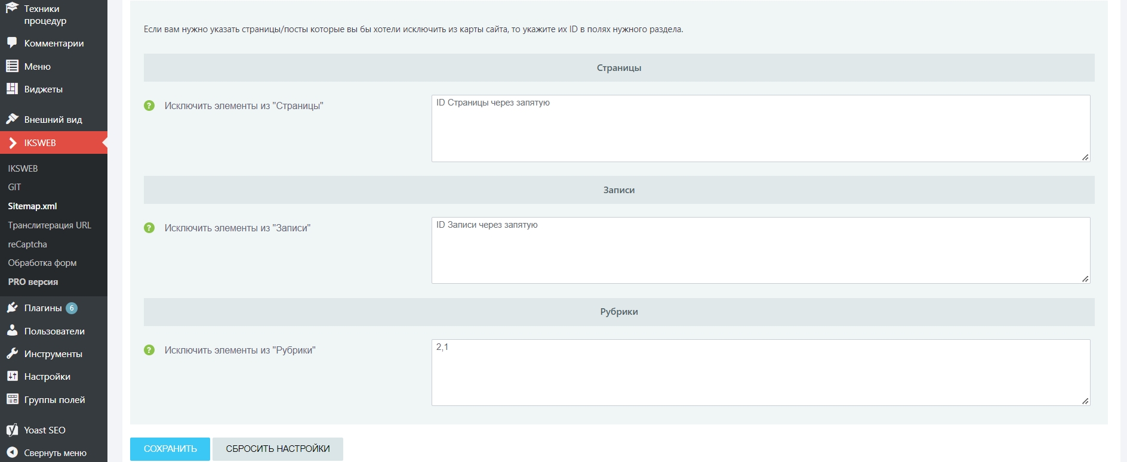Click the Настройки sliders icon
Viewport: 1127px width, 462px height.
point(12,376)
